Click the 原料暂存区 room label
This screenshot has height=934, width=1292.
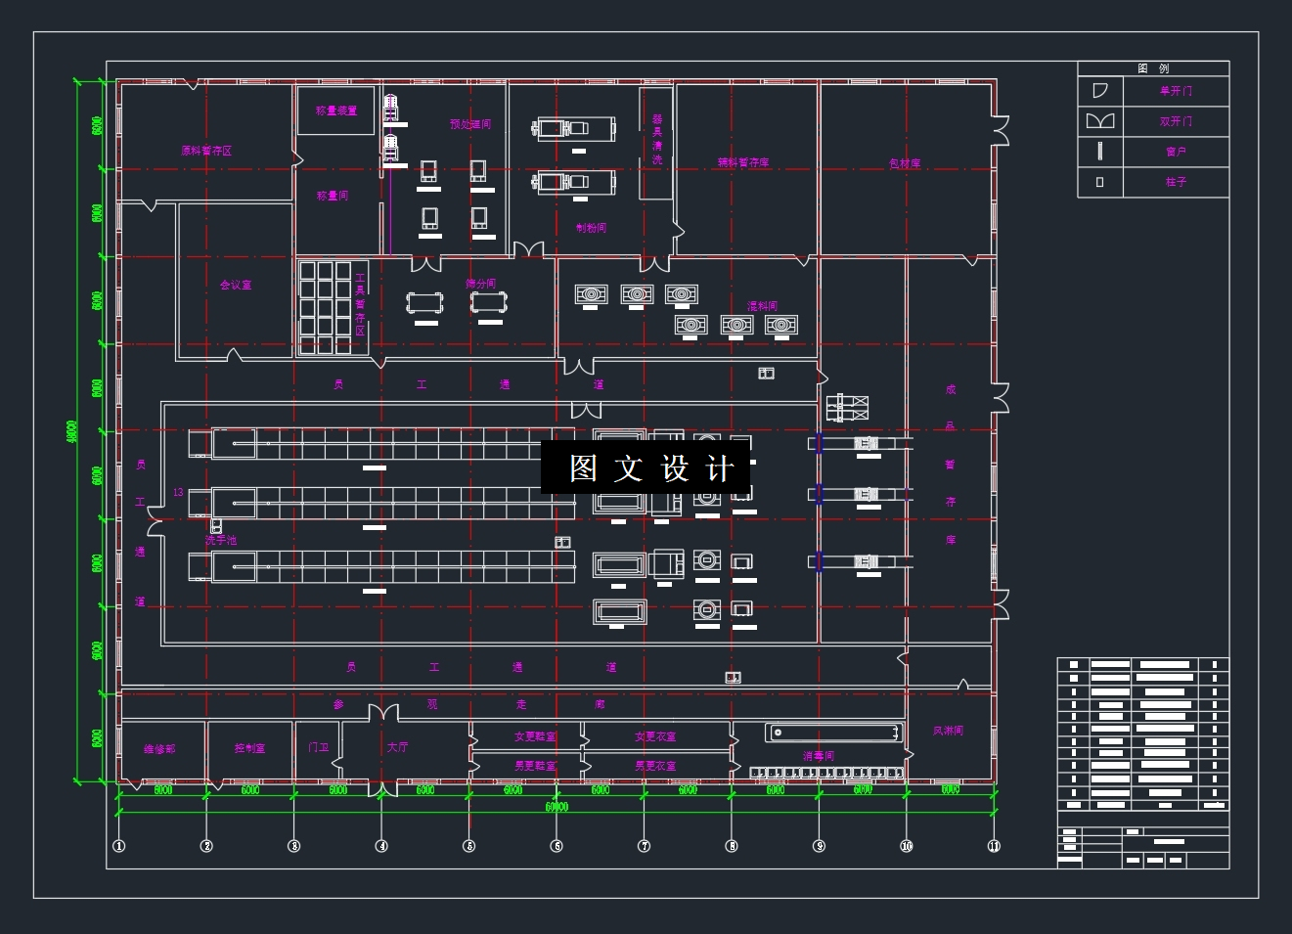click(x=206, y=151)
